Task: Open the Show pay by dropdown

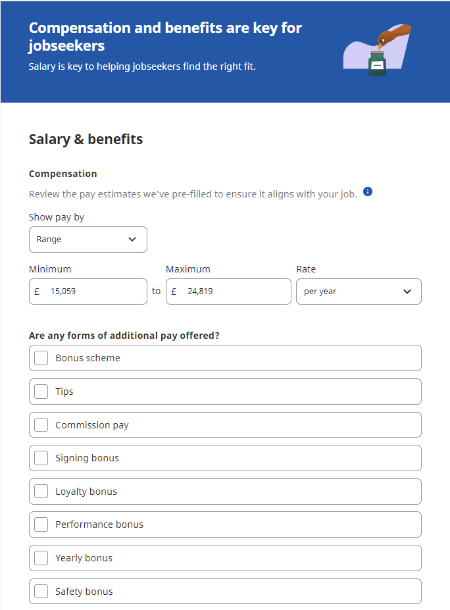Action: coord(87,240)
